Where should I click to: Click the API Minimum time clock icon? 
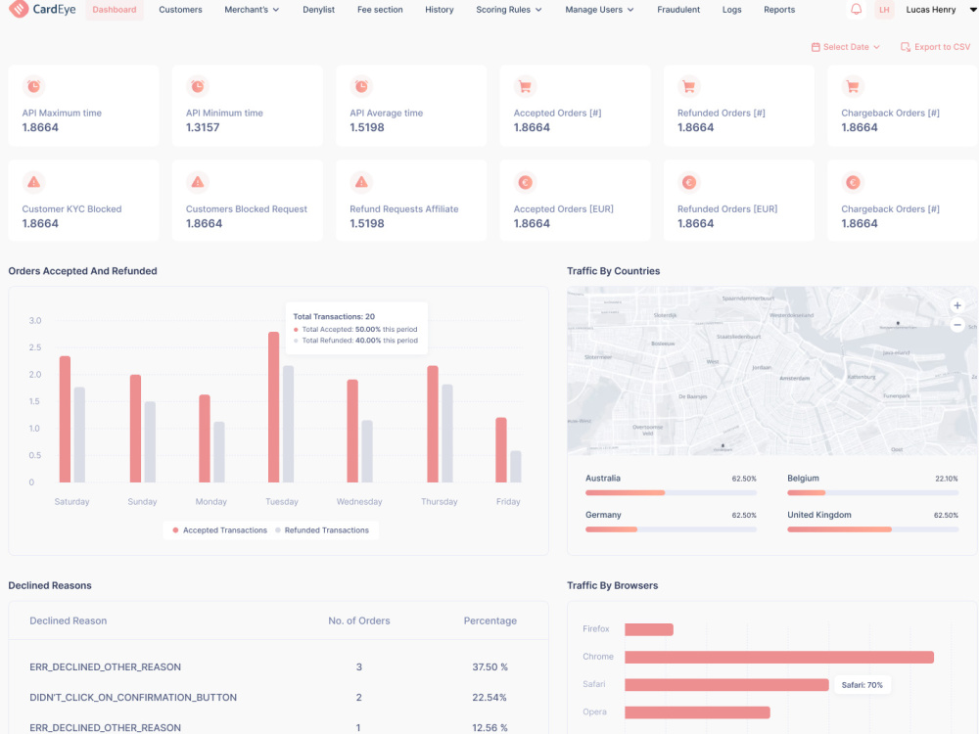coord(198,86)
